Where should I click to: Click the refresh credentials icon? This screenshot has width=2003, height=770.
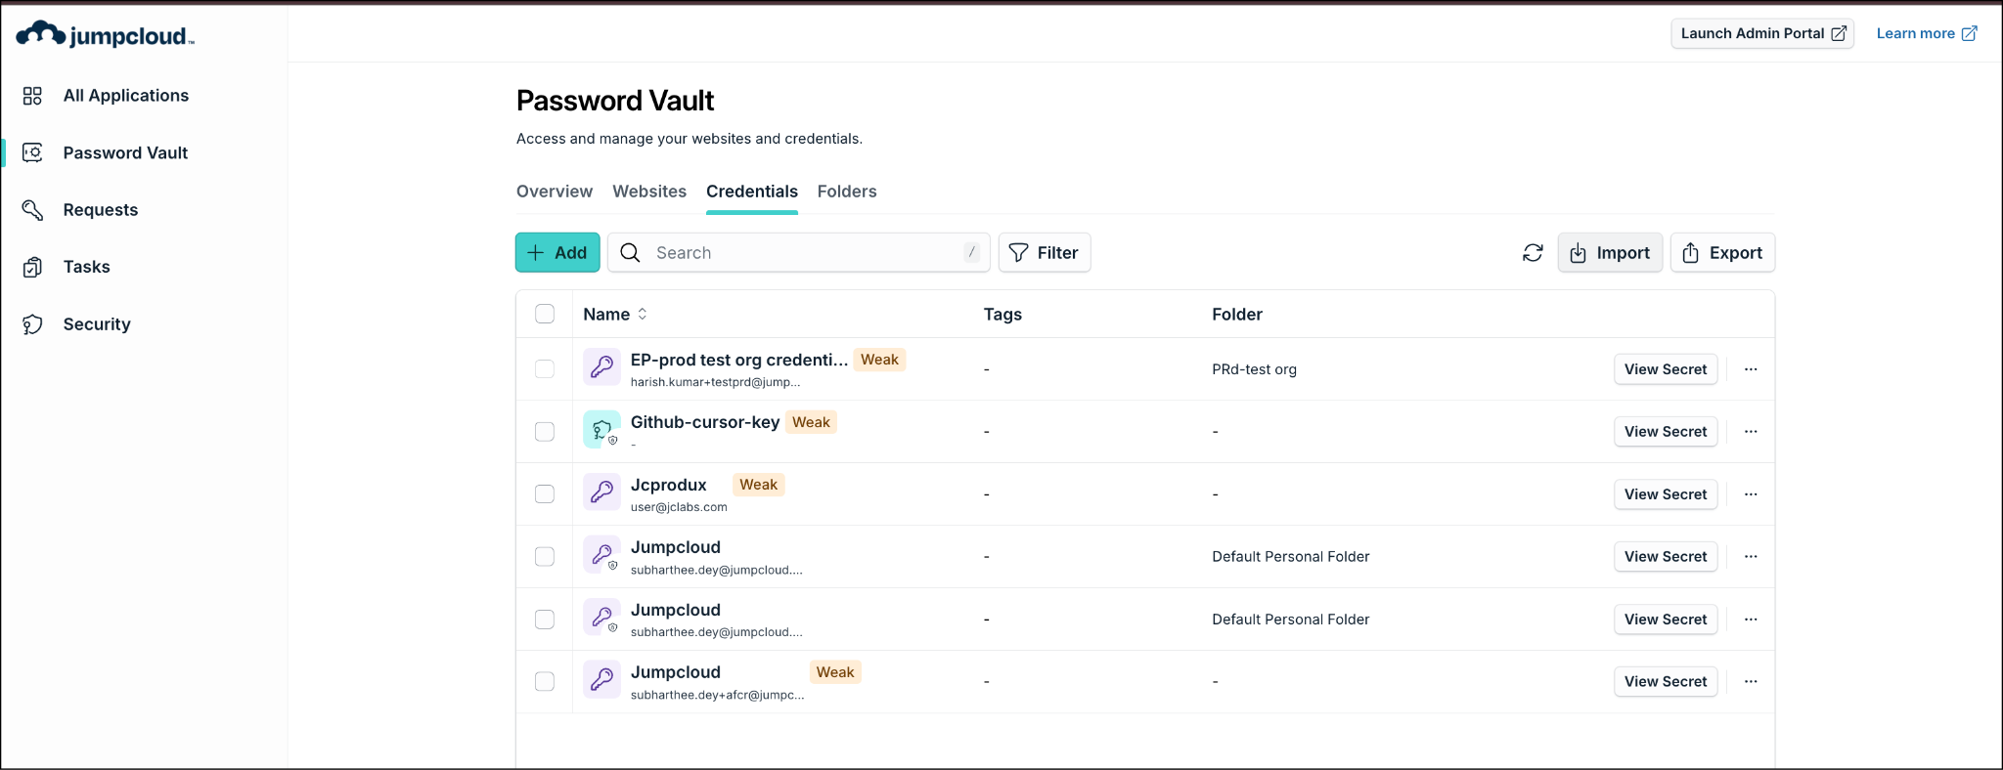tap(1533, 253)
